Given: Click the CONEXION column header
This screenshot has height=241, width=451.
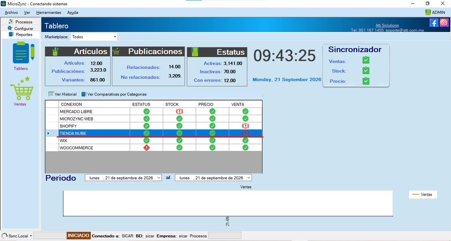Looking at the screenshot, I should (94, 104).
